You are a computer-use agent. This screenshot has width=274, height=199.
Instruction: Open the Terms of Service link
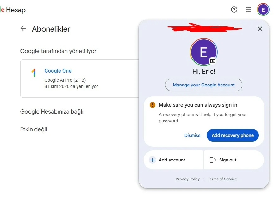click(222, 179)
